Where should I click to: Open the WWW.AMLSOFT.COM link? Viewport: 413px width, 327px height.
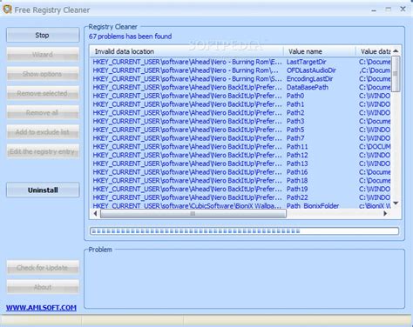tap(41, 308)
